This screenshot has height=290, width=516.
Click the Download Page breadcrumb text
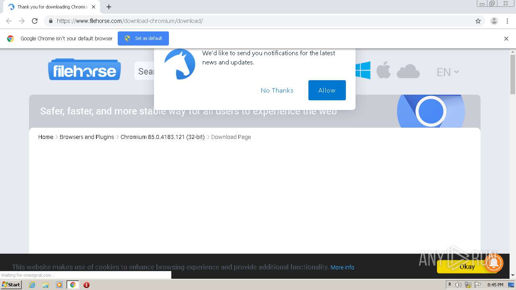pyautogui.click(x=231, y=137)
